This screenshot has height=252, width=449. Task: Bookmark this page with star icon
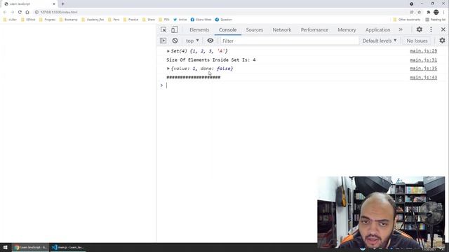coord(420,12)
